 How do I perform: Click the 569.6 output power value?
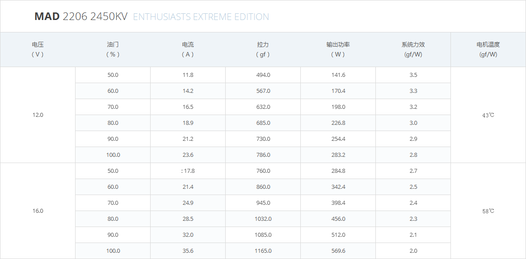pyautogui.click(x=338, y=251)
